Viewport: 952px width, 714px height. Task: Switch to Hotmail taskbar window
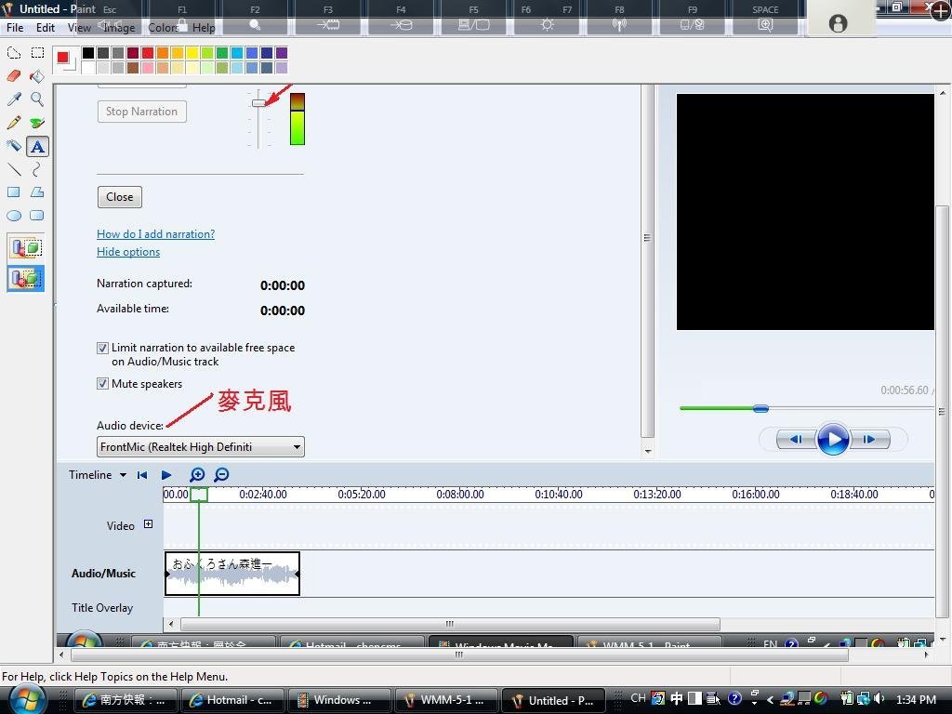click(232, 700)
